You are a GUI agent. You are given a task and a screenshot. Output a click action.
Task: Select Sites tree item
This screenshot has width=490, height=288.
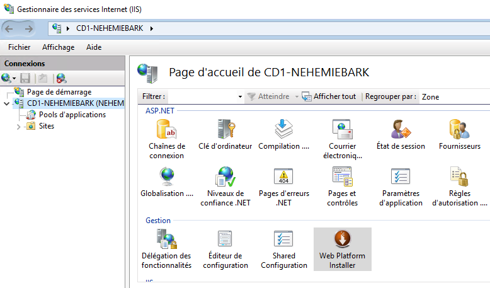[x=46, y=126]
